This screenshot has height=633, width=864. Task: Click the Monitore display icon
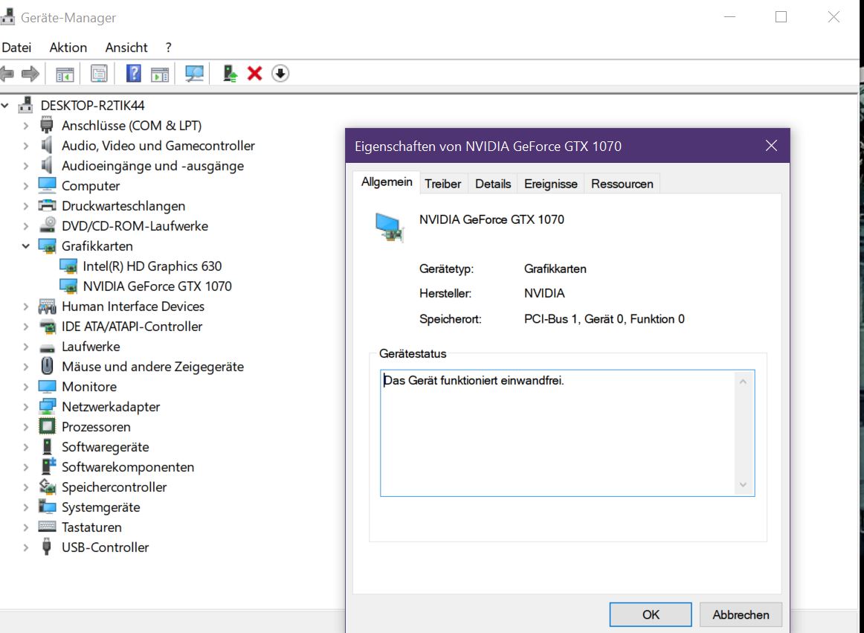point(48,387)
